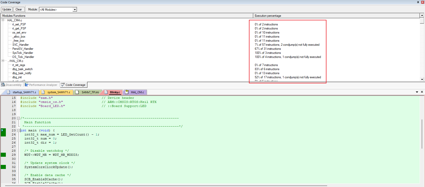
Task: Collapse the HAL_CM4.c module tree node
Action: [x=3, y=20]
